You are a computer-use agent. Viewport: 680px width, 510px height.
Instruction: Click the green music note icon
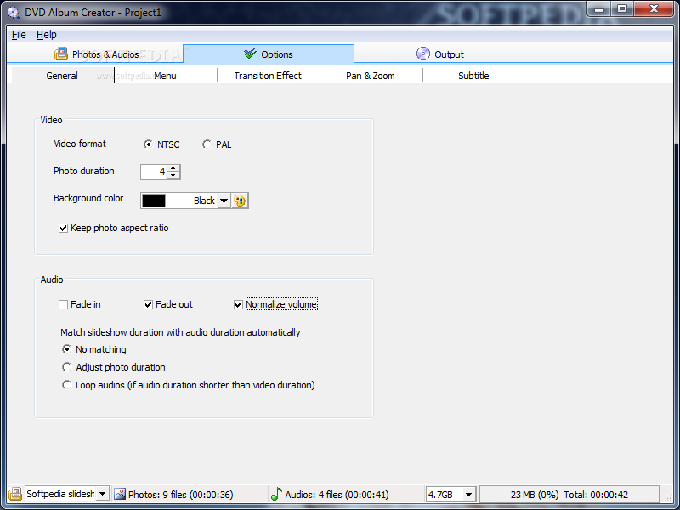tap(275, 494)
